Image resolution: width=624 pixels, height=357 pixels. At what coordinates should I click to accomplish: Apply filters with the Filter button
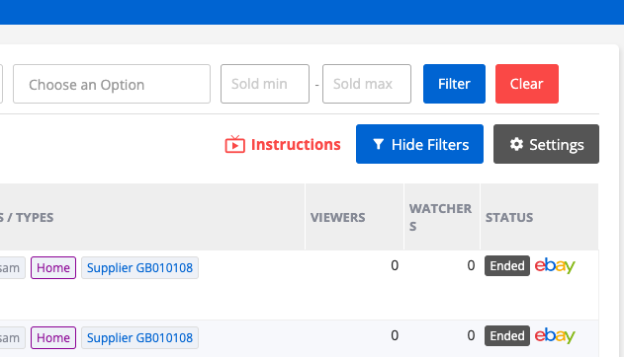tap(454, 84)
